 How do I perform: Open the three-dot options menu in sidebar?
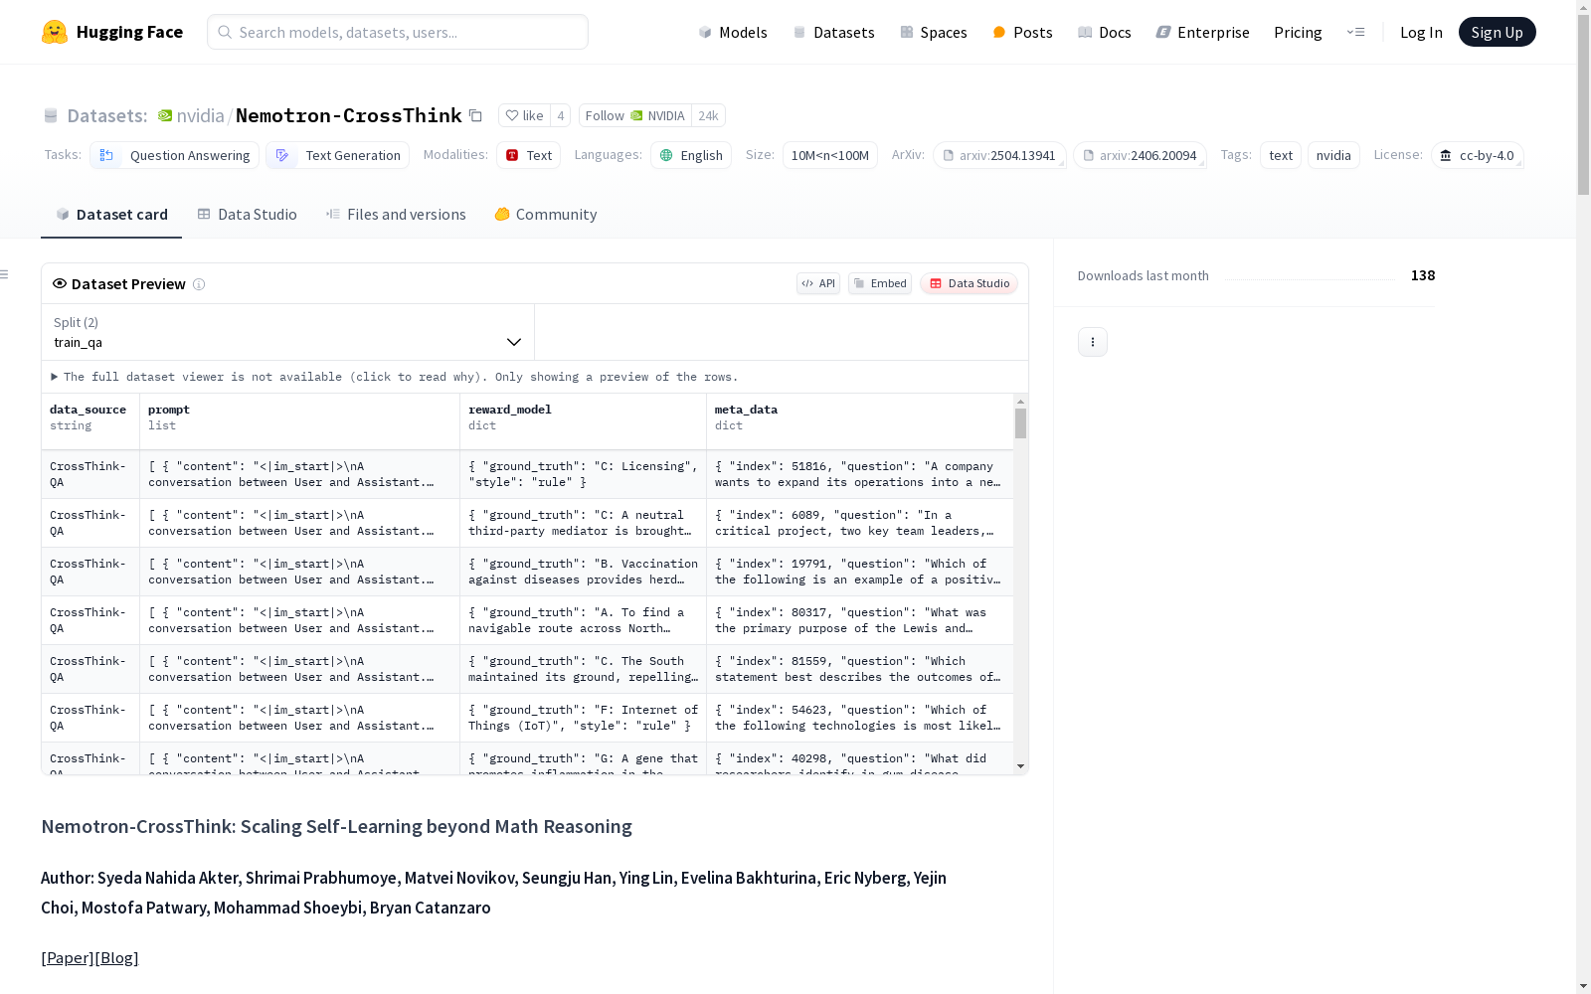[1093, 342]
